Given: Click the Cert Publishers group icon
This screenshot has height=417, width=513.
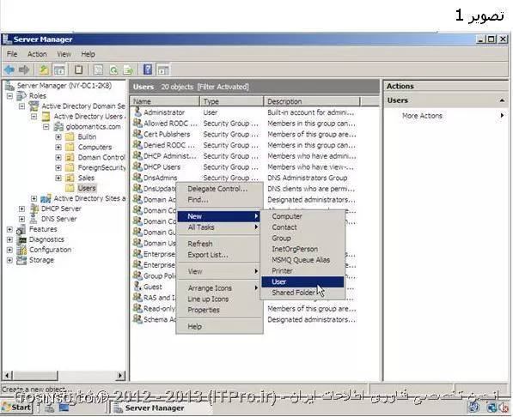Looking at the screenshot, I should [x=137, y=134].
